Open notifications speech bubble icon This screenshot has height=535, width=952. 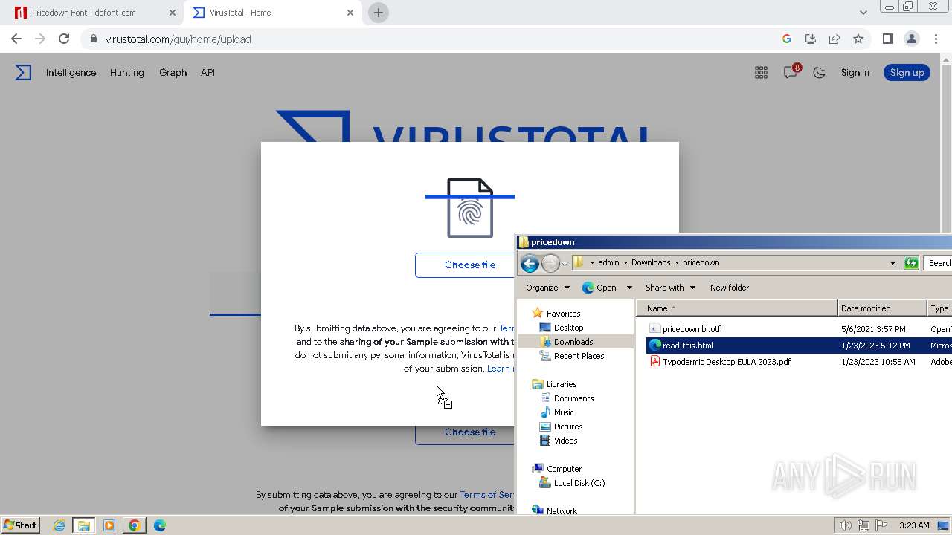(x=790, y=72)
